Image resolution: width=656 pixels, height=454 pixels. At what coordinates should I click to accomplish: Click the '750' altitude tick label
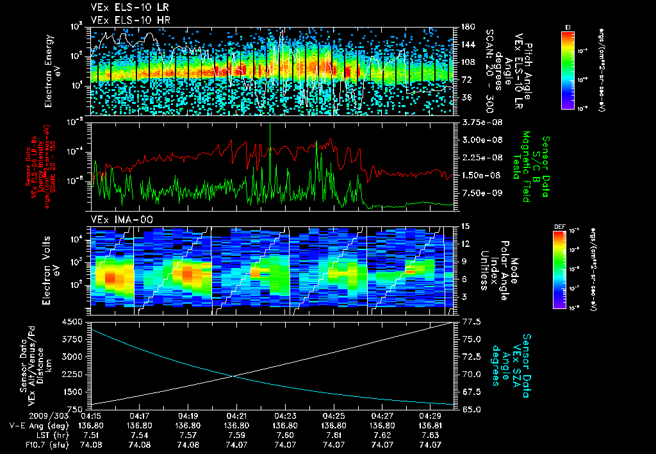tap(74, 409)
